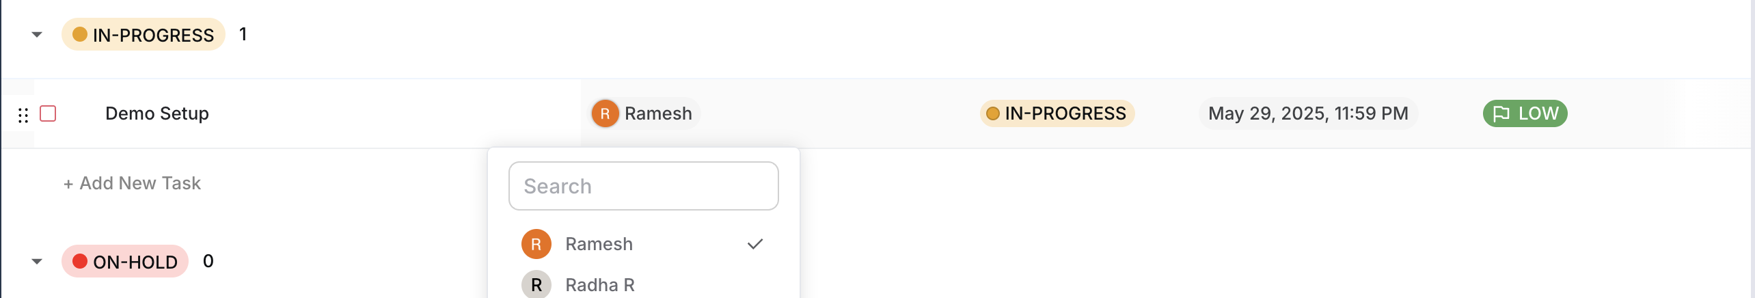This screenshot has height=298, width=1755.
Task: Collapse the ON-HOLD group arrow
Action: pos(37,261)
